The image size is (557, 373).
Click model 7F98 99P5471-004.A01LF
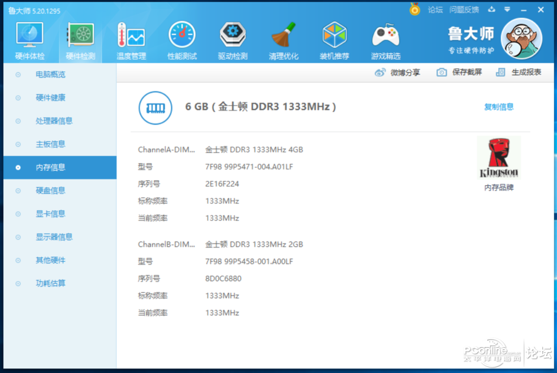[249, 167]
